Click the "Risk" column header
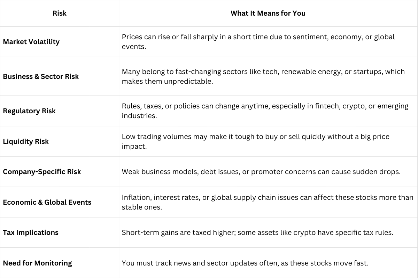 click(60, 13)
